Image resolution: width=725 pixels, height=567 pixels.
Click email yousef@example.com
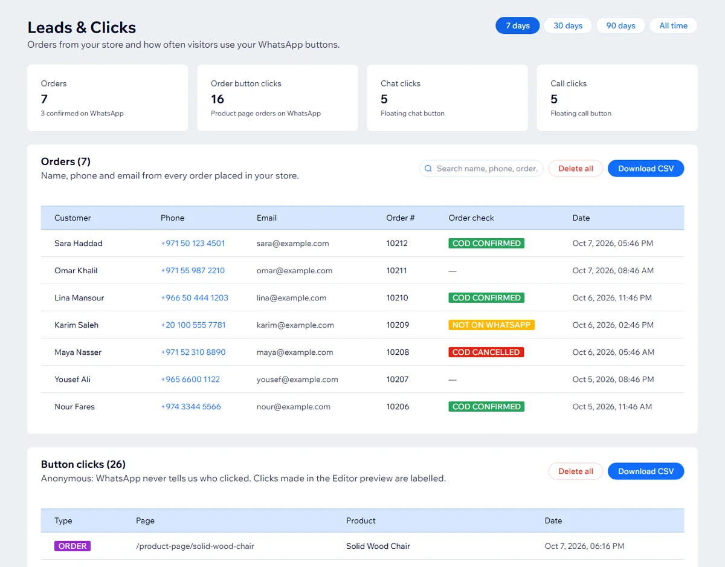tap(297, 380)
